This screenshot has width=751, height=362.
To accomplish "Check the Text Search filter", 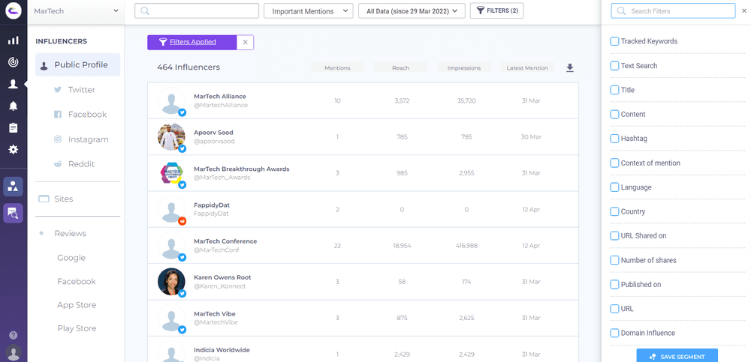I will coord(614,66).
